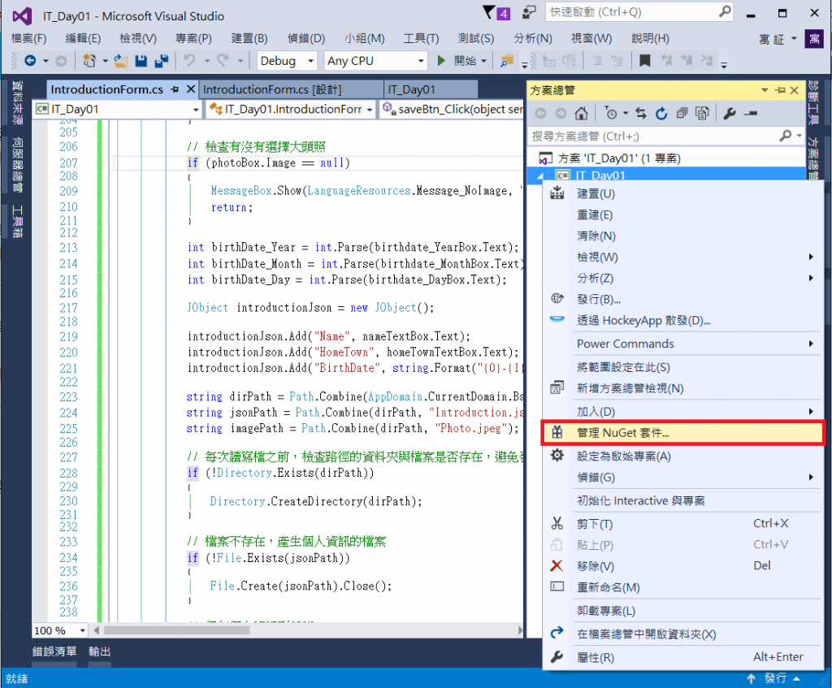Close the IntroductionForm.cs tab
Screen dimensions: 832x688
pos(191,89)
